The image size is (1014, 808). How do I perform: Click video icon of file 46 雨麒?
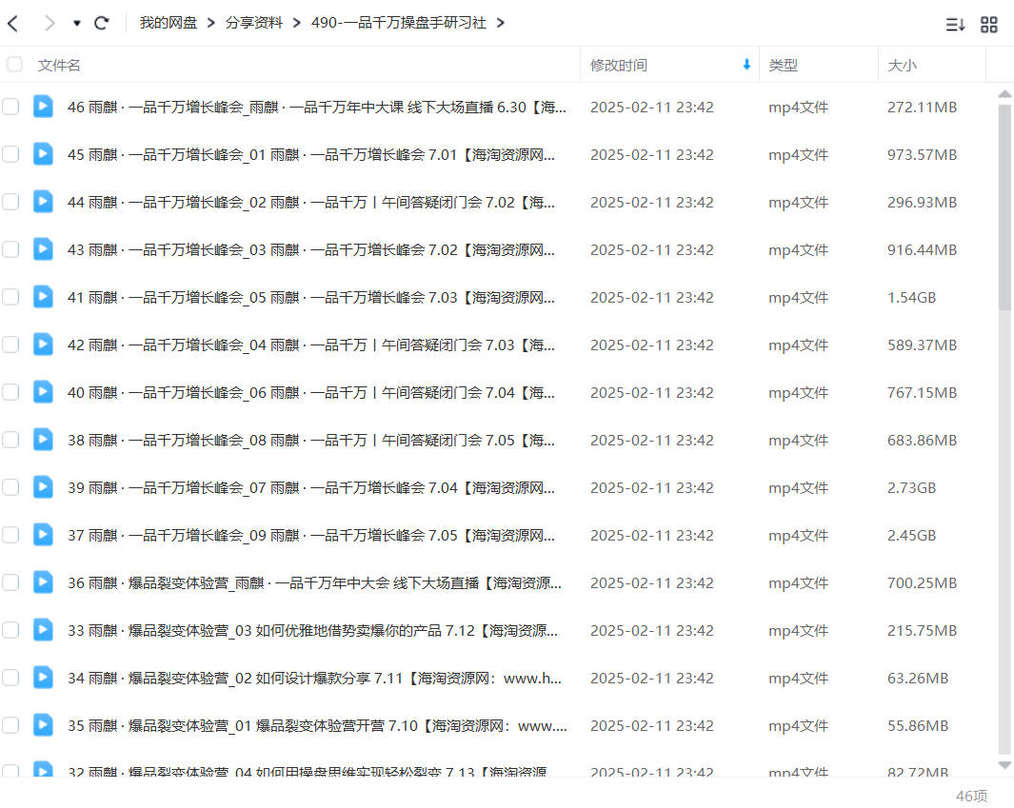[44, 106]
